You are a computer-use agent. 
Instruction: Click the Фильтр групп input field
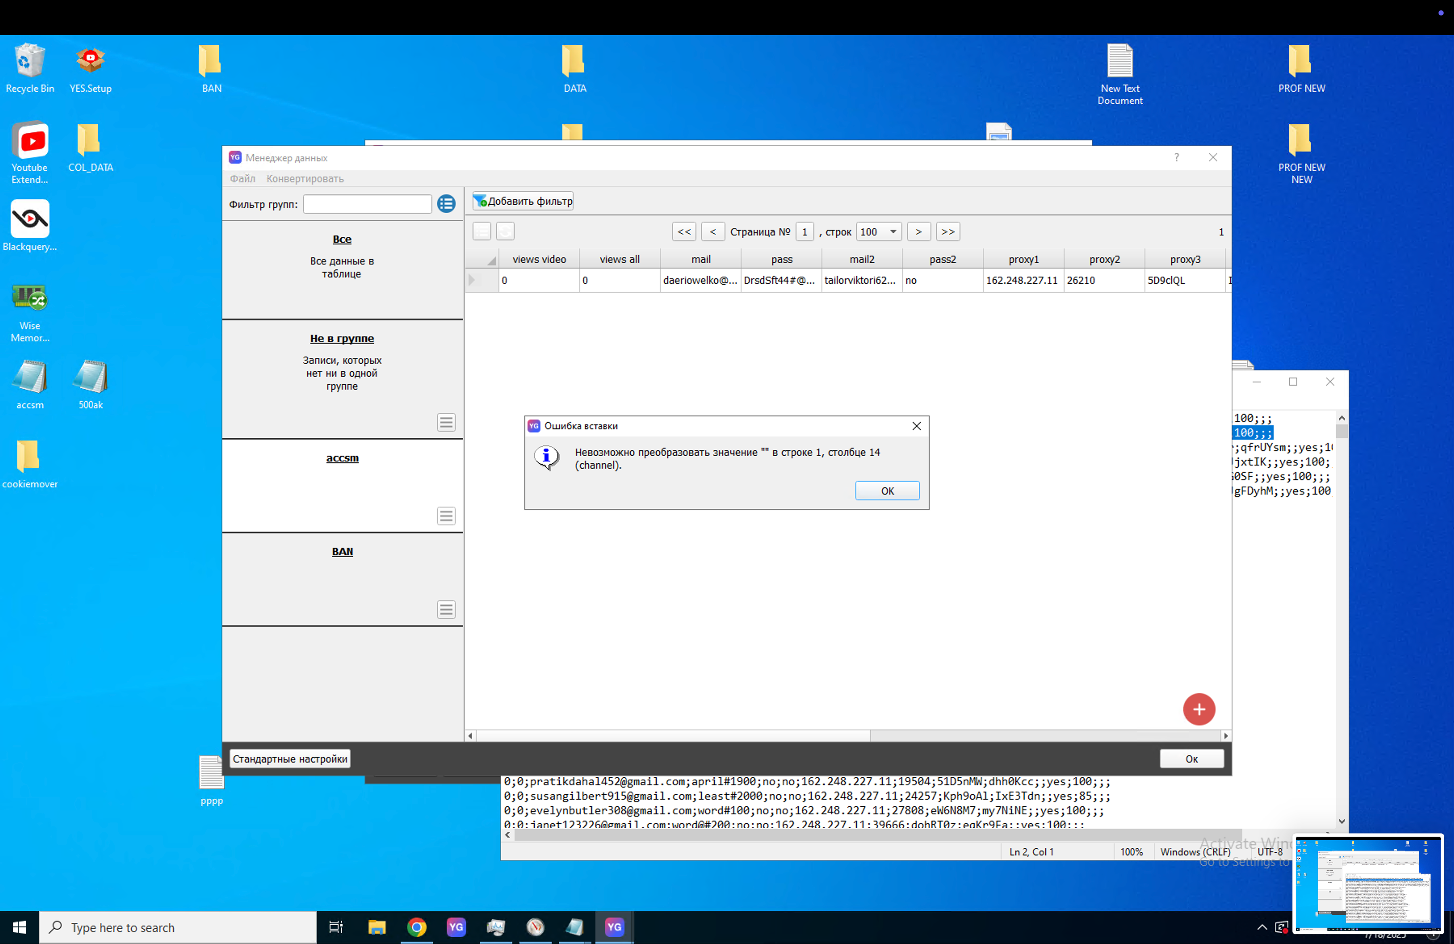pos(367,204)
